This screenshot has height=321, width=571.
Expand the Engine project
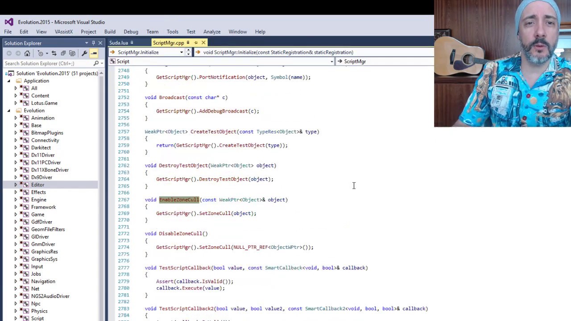pyautogui.click(x=16, y=200)
